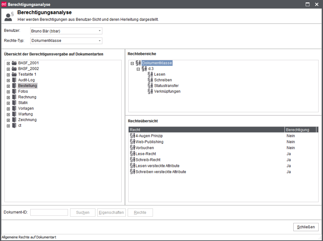Click the d.3 node paragraph icon
The width and height of the screenshot is (323, 241).
[x=144, y=69]
